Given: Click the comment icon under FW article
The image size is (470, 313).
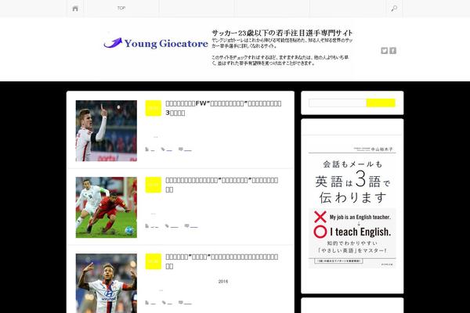Looking at the screenshot, I should [181, 149].
